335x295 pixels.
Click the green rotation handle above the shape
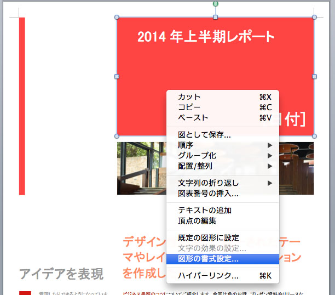pos(215,4)
